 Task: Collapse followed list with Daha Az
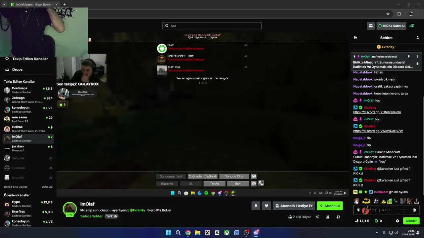(x=47, y=187)
